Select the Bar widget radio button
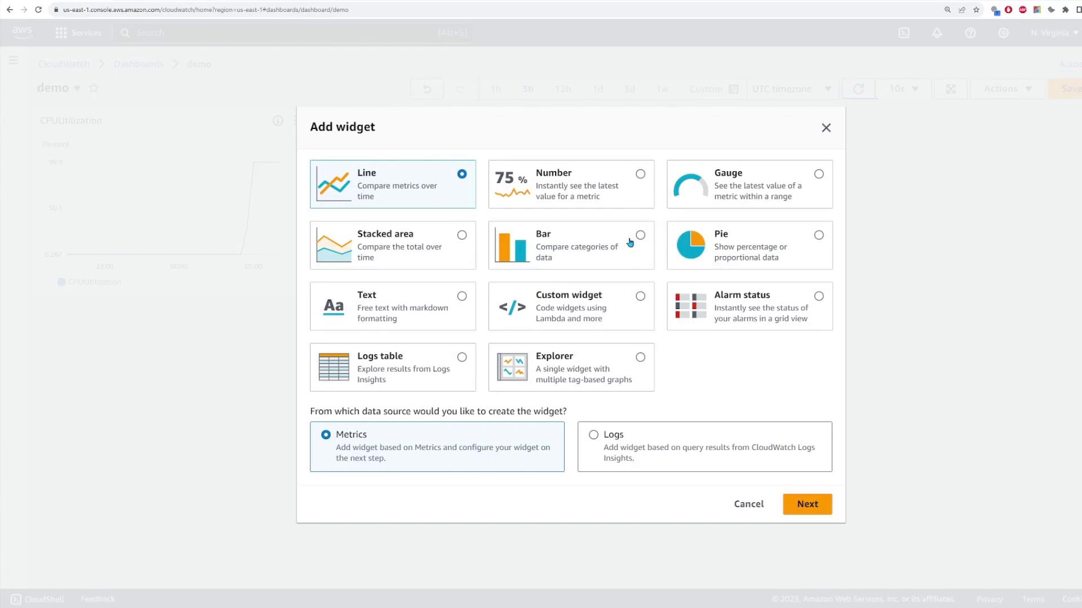Image resolution: width=1082 pixels, height=608 pixels. (x=641, y=235)
